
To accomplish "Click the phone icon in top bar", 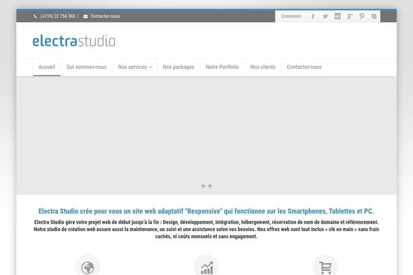I will [x=35, y=16].
